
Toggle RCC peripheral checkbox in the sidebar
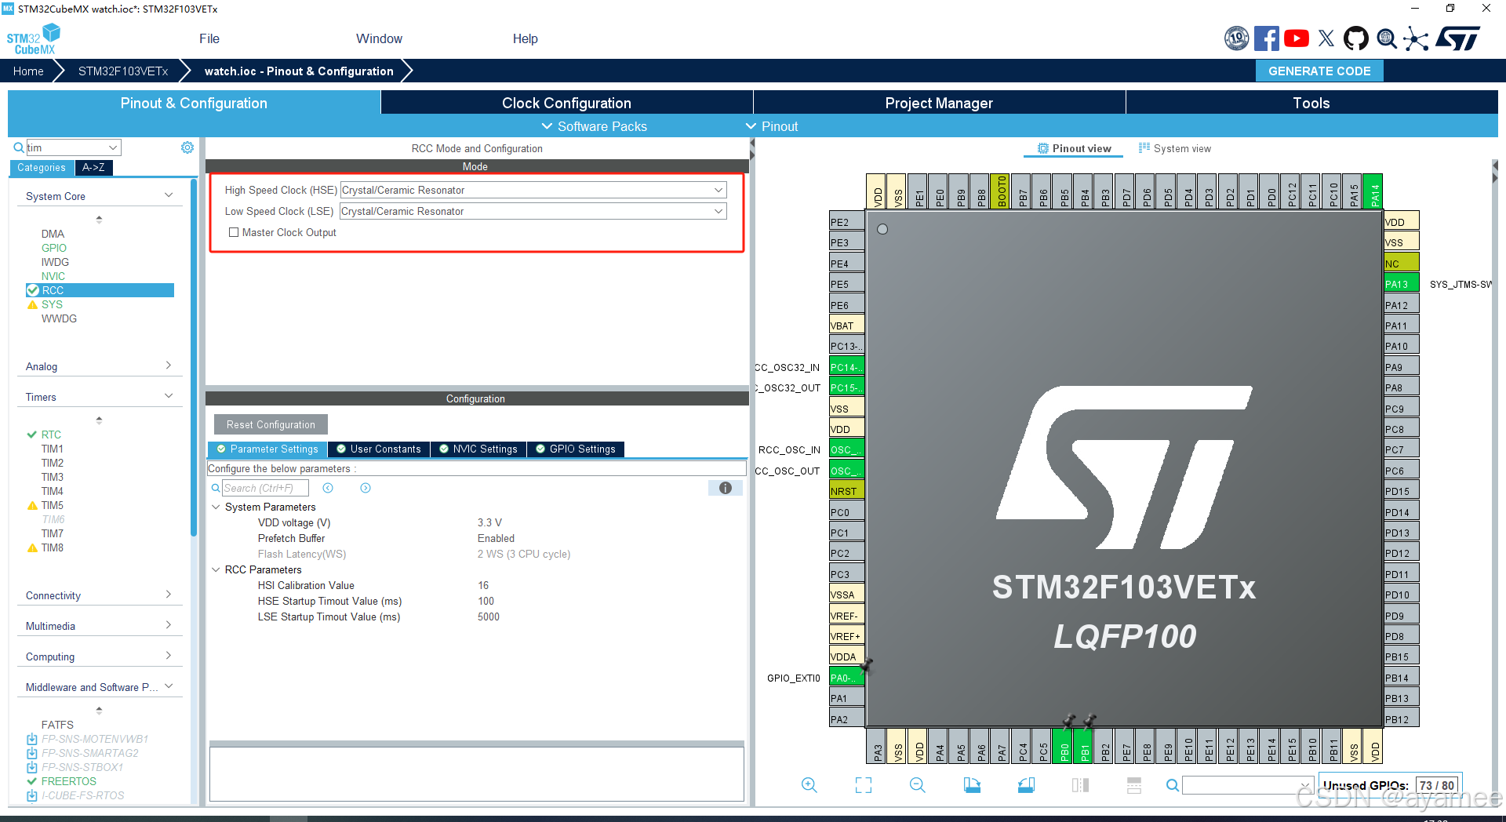[x=34, y=290]
